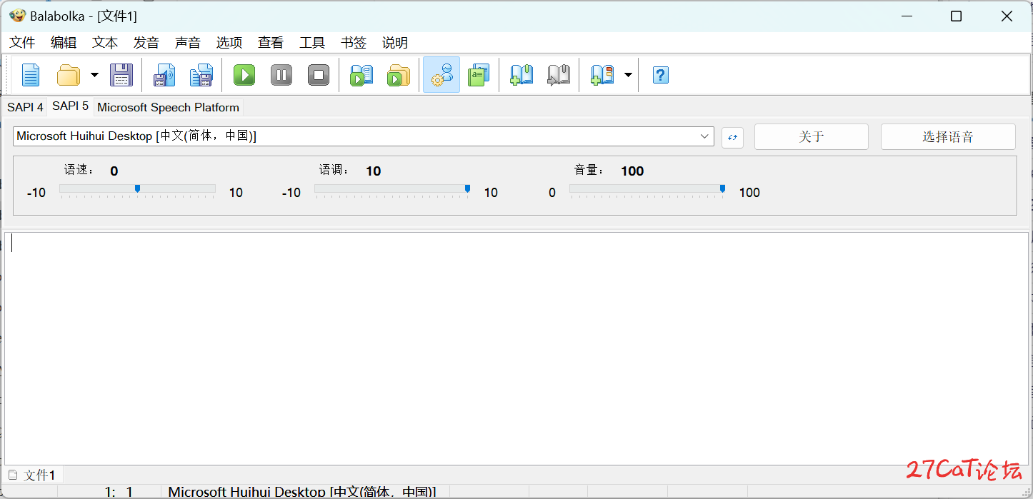Image resolution: width=1033 pixels, height=499 pixels.
Task: Open the green pronunciation dictionary icon
Action: pyautogui.click(x=479, y=75)
